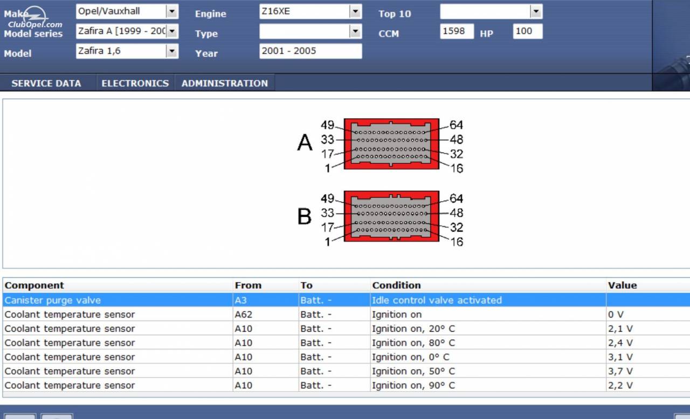Open the Make dropdown arrow
The image size is (690, 419).
[172, 11]
